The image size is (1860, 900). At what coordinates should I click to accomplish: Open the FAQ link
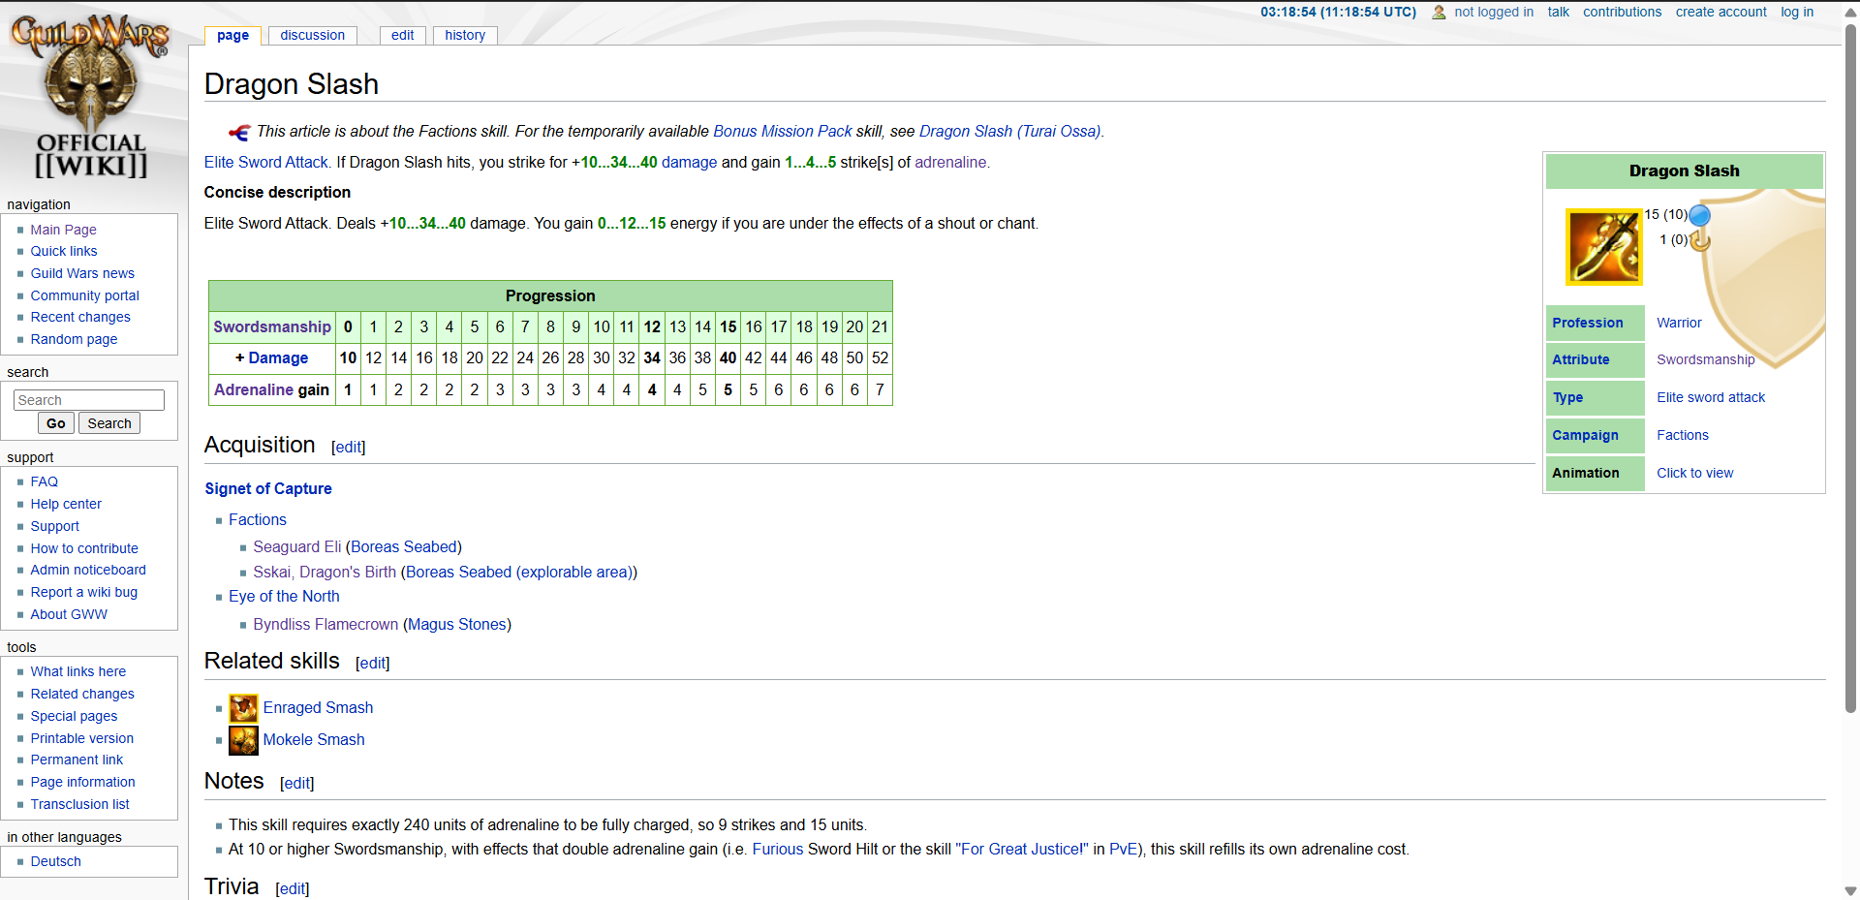pyautogui.click(x=44, y=481)
